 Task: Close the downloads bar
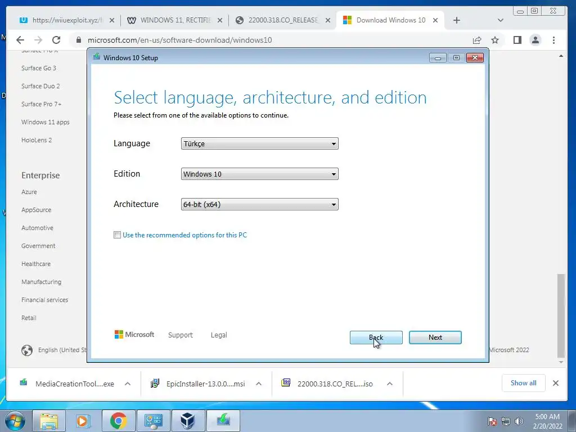click(556, 383)
